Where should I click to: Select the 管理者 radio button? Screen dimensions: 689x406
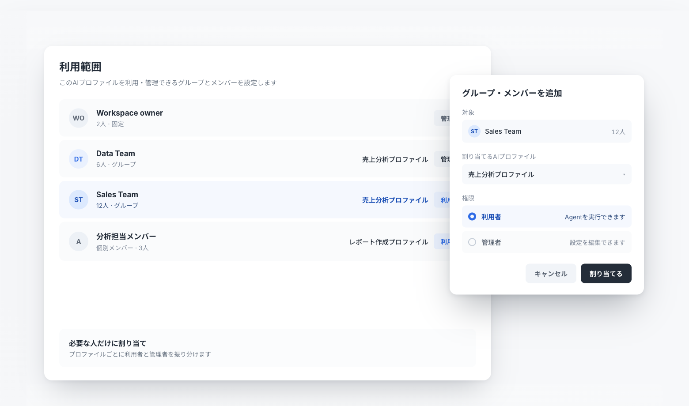pyautogui.click(x=472, y=242)
